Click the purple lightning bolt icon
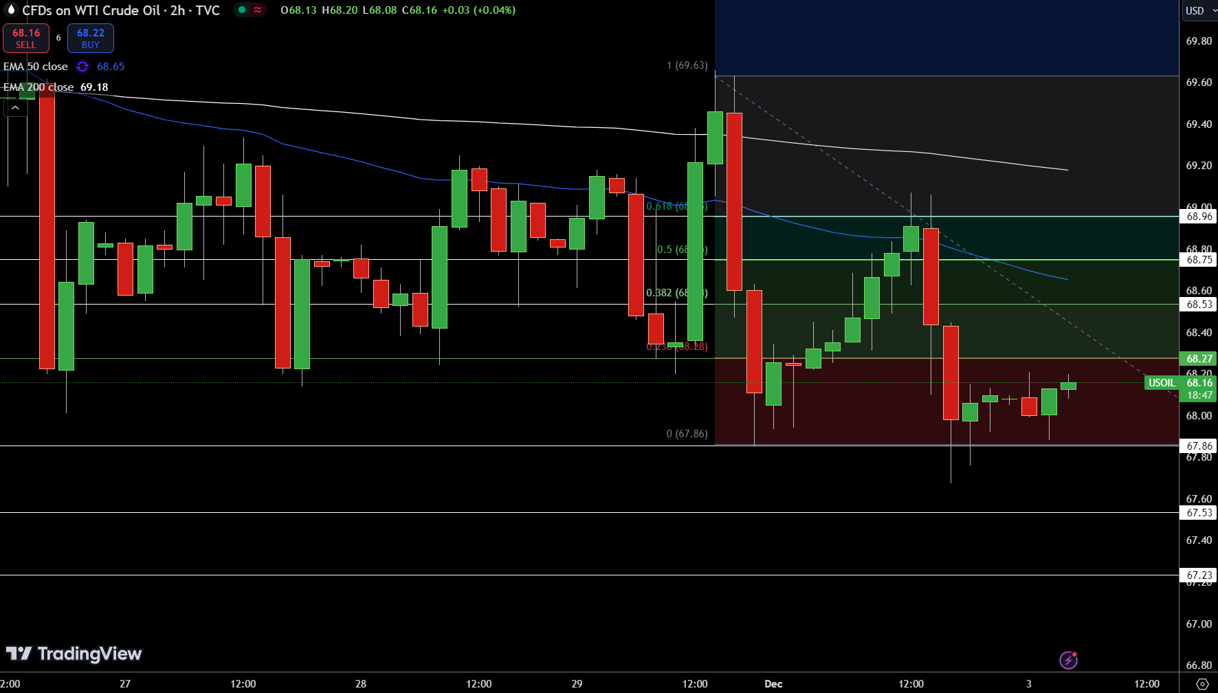Image resolution: width=1218 pixels, height=693 pixels. (1068, 660)
